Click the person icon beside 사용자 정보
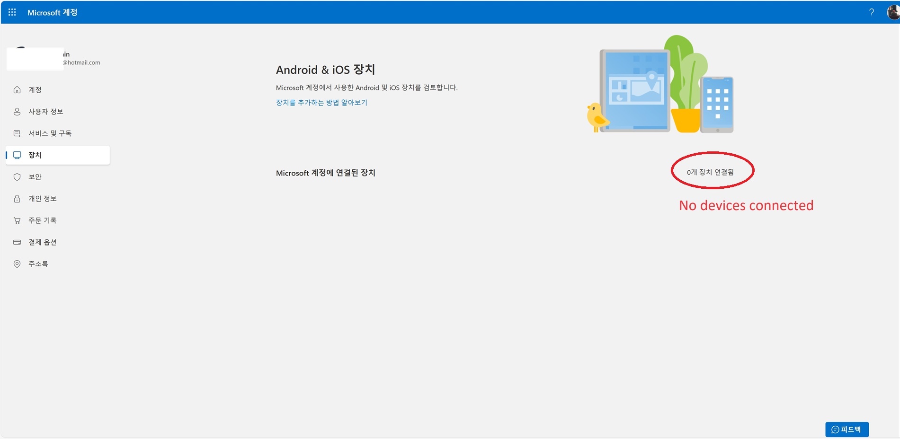The height and width of the screenshot is (439, 900). pos(17,112)
